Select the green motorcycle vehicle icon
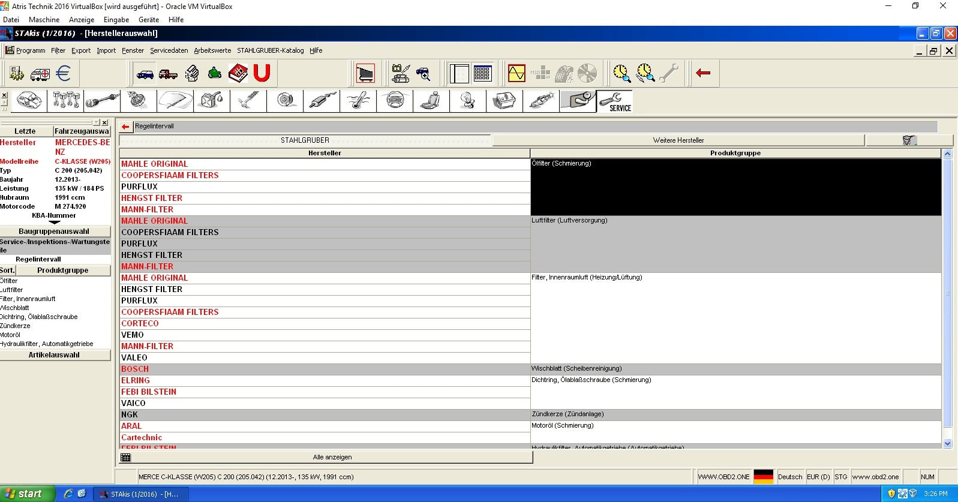 pos(215,74)
